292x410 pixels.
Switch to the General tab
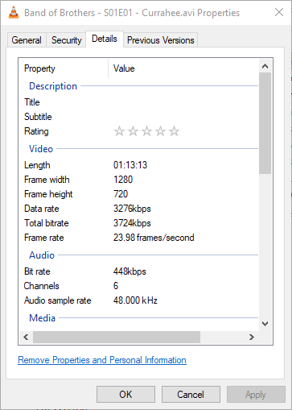(x=27, y=40)
